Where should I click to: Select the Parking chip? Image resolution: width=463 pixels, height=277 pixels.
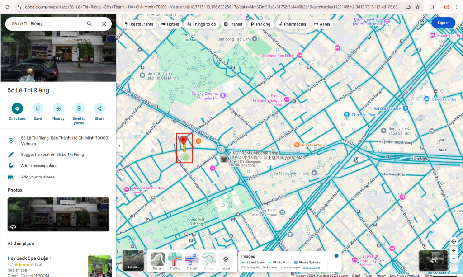pyautogui.click(x=261, y=24)
